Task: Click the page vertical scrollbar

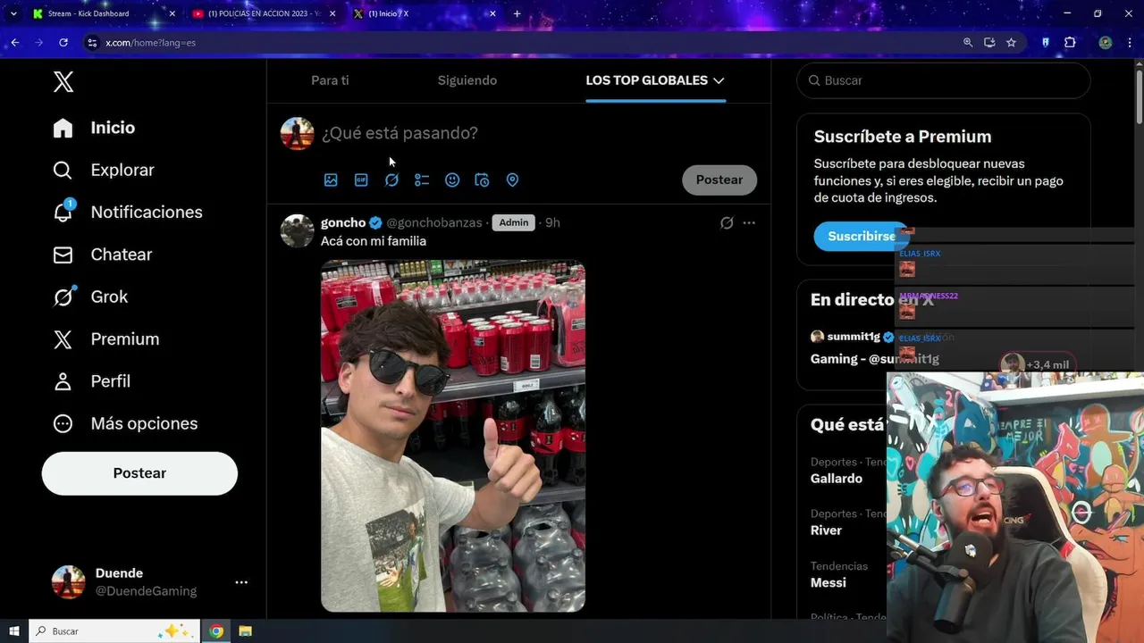Action: [x=1139, y=96]
